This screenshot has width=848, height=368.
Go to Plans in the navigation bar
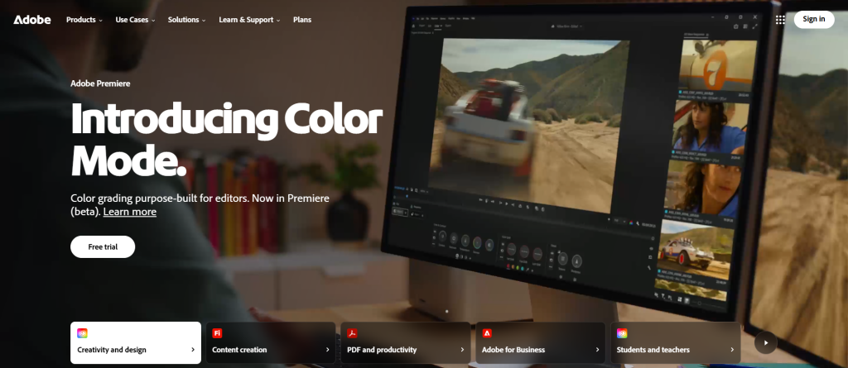pyautogui.click(x=302, y=19)
